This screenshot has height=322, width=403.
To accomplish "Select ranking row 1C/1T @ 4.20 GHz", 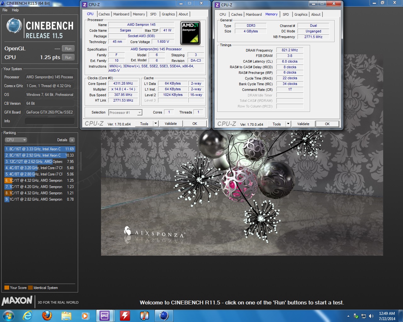I will point(40,187).
